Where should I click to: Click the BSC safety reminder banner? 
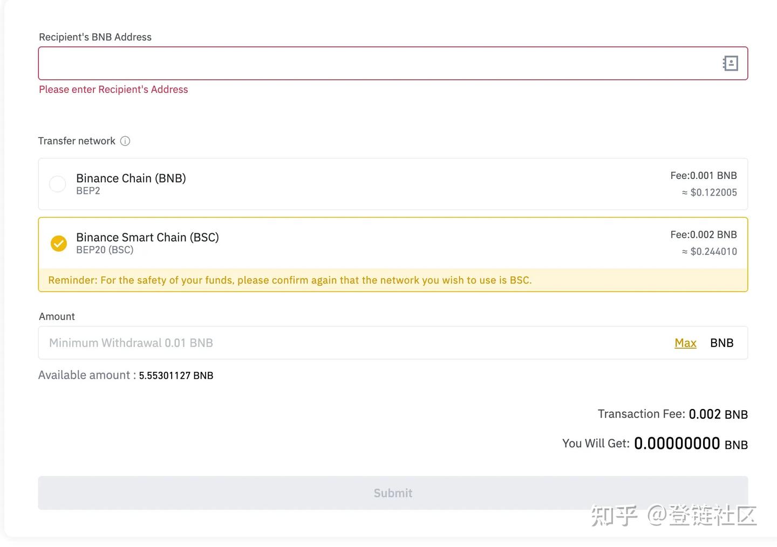point(290,280)
